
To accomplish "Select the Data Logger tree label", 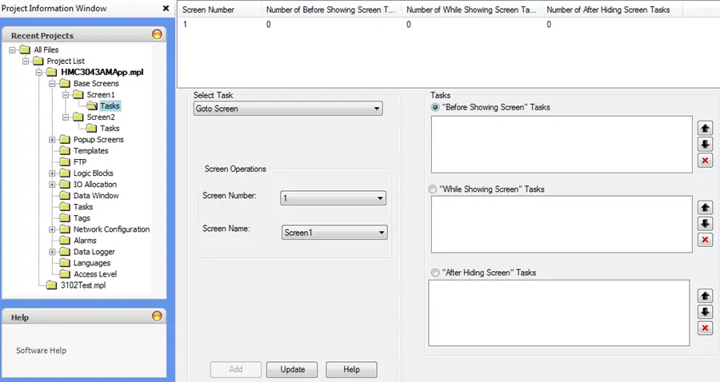I will pos(94,252).
